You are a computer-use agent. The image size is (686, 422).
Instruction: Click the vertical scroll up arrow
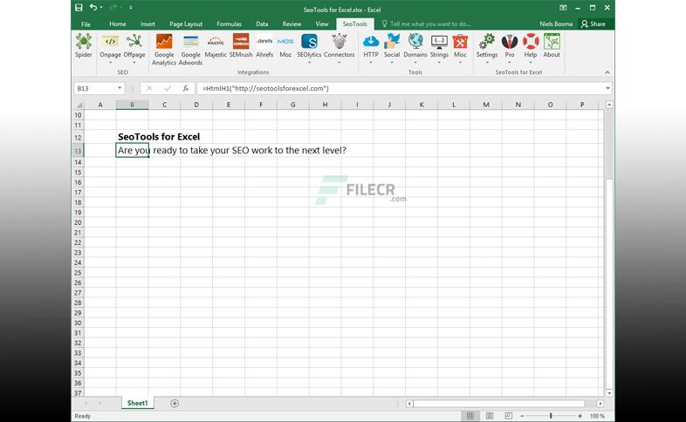tap(609, 105)
